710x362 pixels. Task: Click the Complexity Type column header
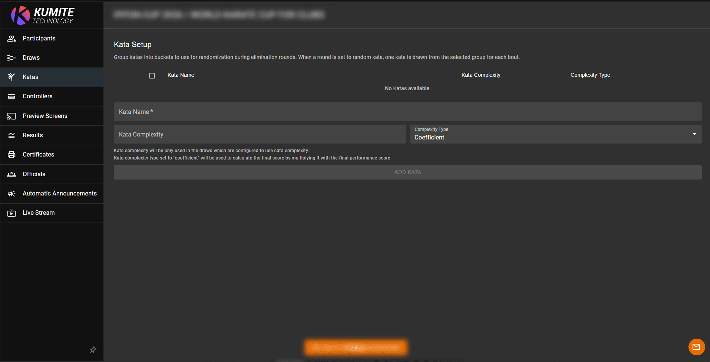pyautogui.click(x=590, y=75)
